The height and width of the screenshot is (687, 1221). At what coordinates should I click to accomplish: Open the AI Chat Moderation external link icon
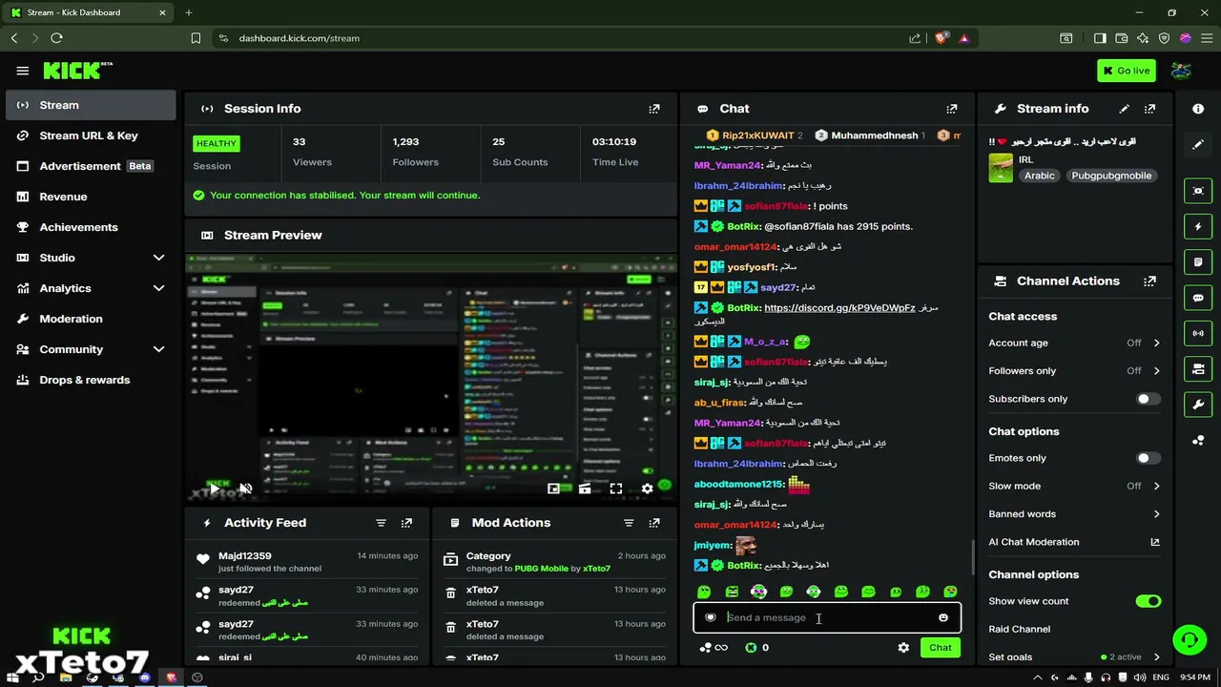pos(1155,542)
